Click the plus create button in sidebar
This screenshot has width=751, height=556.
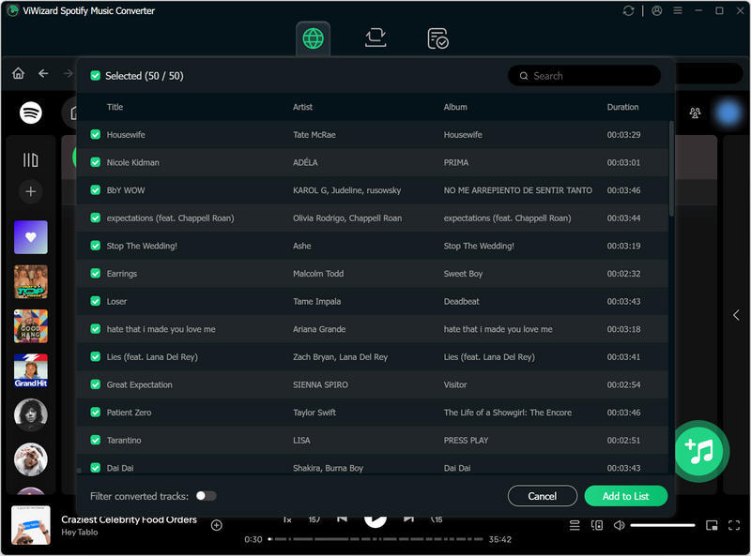31,191
